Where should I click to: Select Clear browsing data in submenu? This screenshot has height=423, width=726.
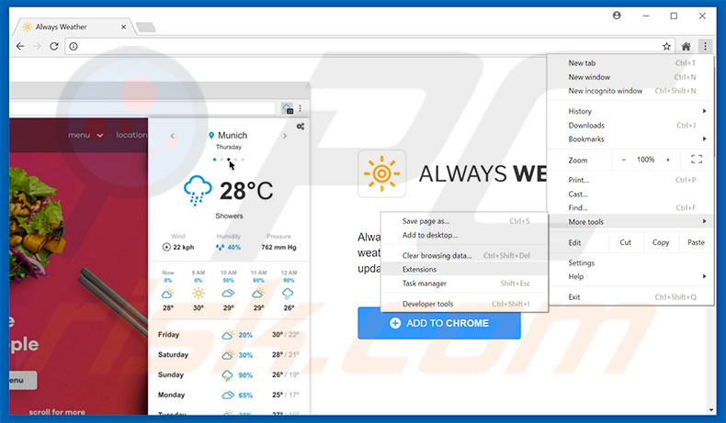click(x=464, y=255)
